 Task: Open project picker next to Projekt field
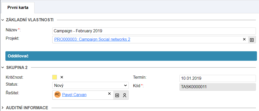pyautogui.click(x=252, y=40)
